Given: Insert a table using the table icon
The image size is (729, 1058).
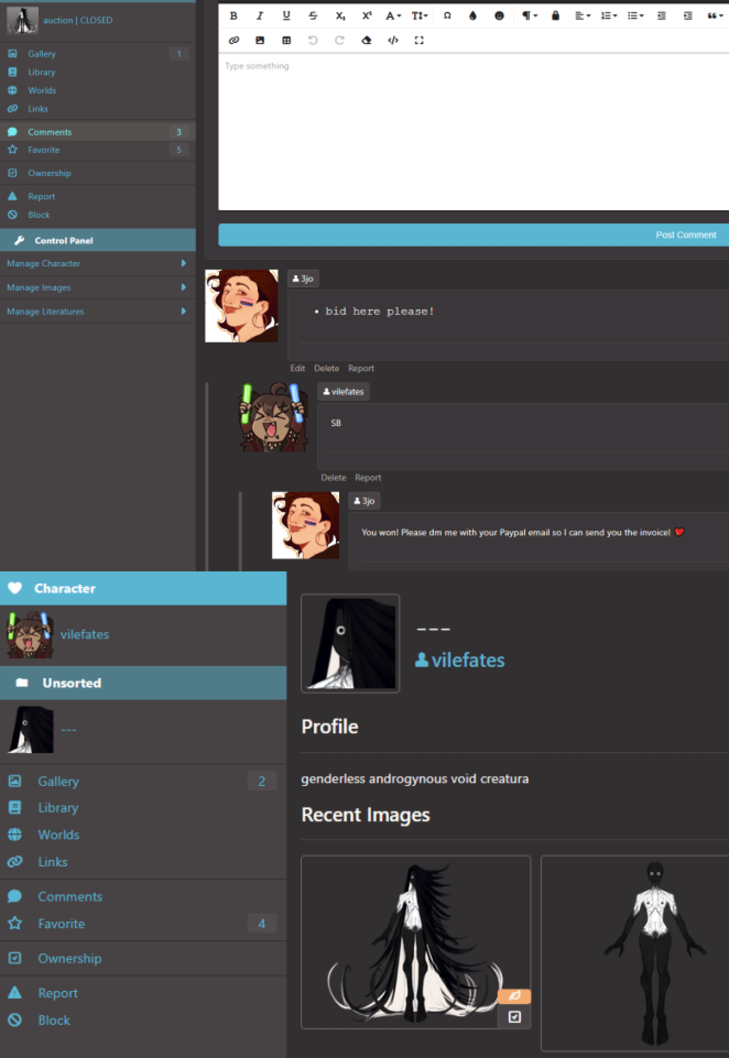Looking at the screenshot, I should [x=286, y=40].
